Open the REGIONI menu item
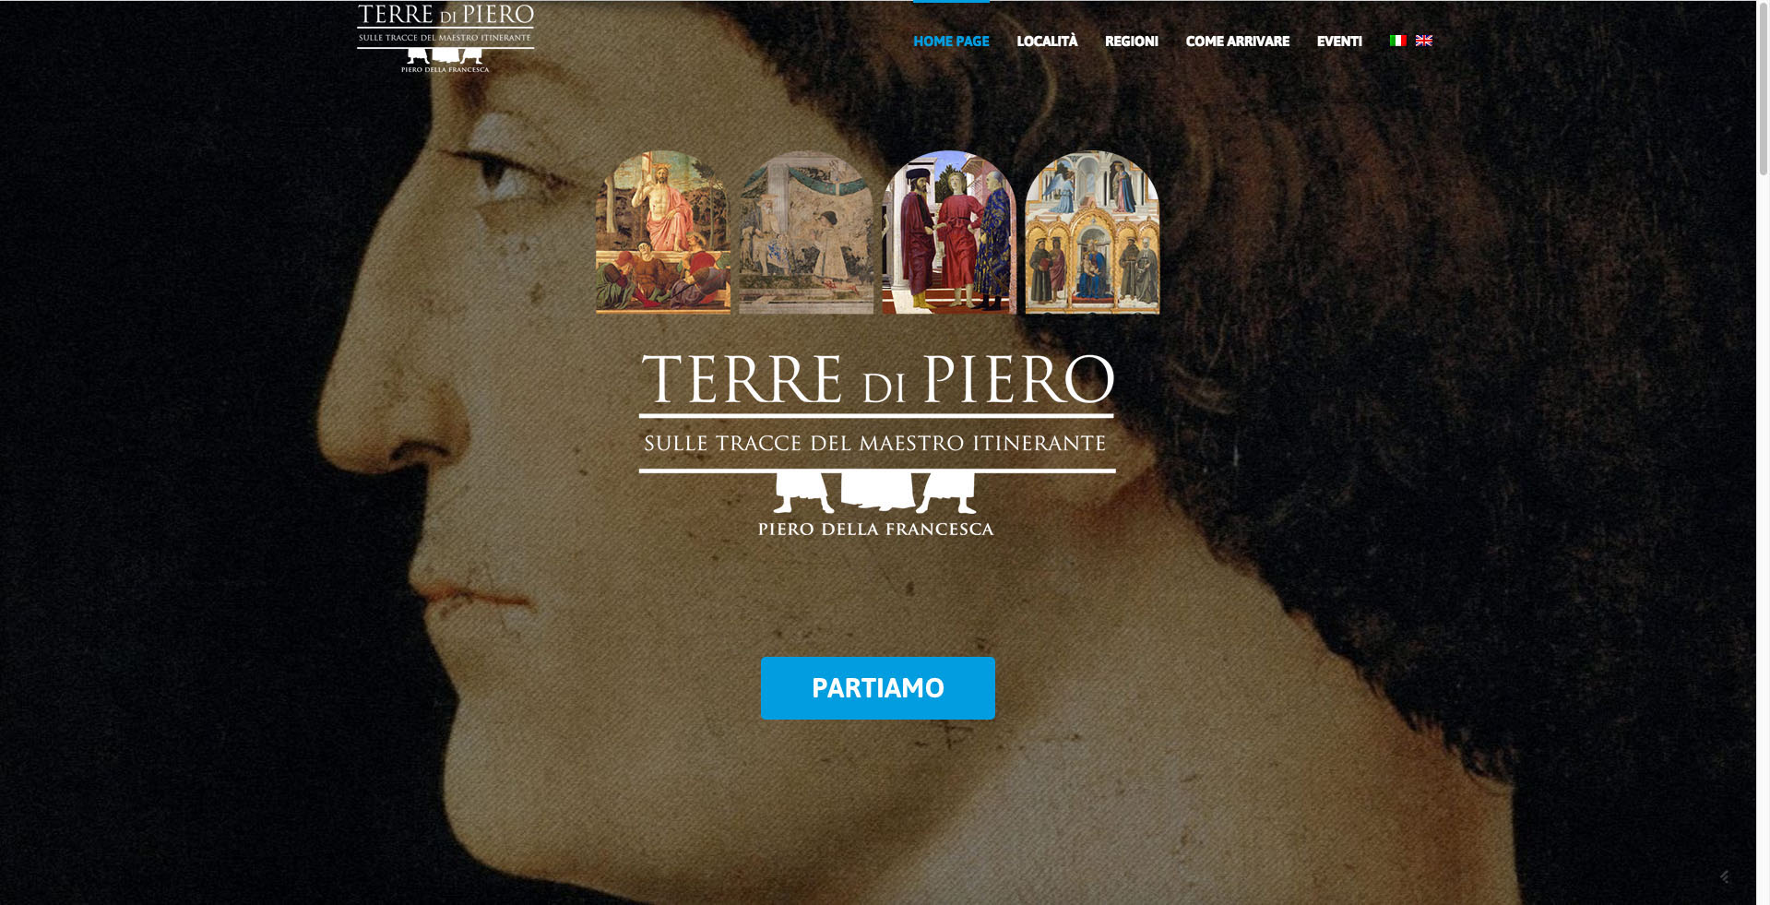This screenshot has height=905, width=1770. pos(1132,41)
